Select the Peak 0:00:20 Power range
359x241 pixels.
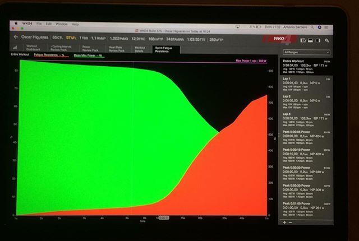click(x=306, y=173)
